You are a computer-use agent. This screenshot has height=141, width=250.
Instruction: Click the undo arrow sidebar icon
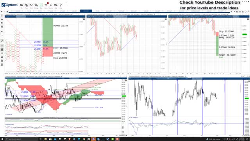point(2,32)
